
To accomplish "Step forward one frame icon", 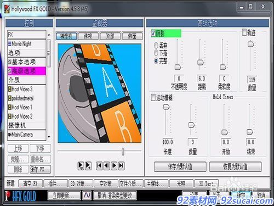I will 114,166.
